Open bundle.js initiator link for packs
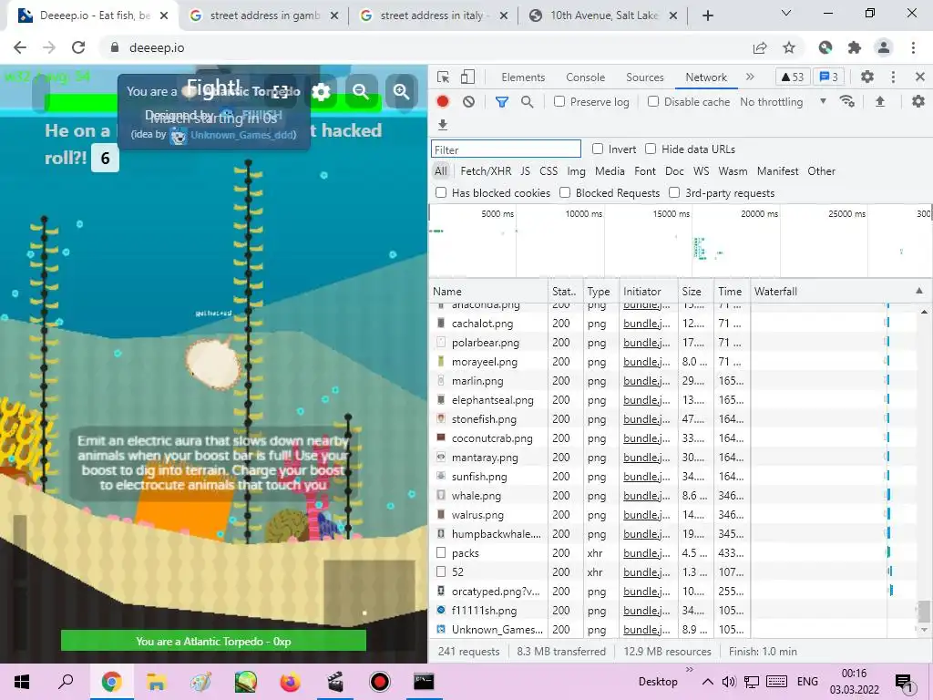 tap(646, 553)
